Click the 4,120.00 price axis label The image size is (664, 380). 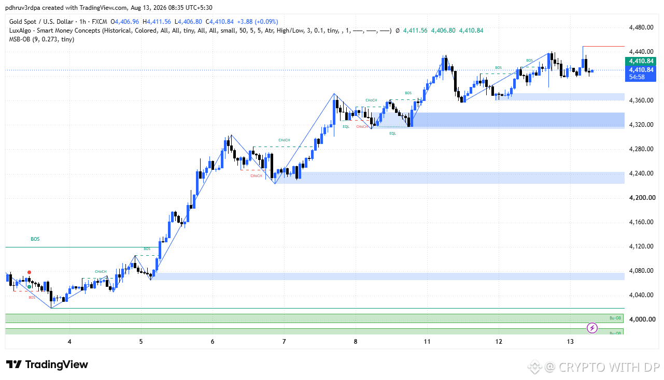pos(641,246)
